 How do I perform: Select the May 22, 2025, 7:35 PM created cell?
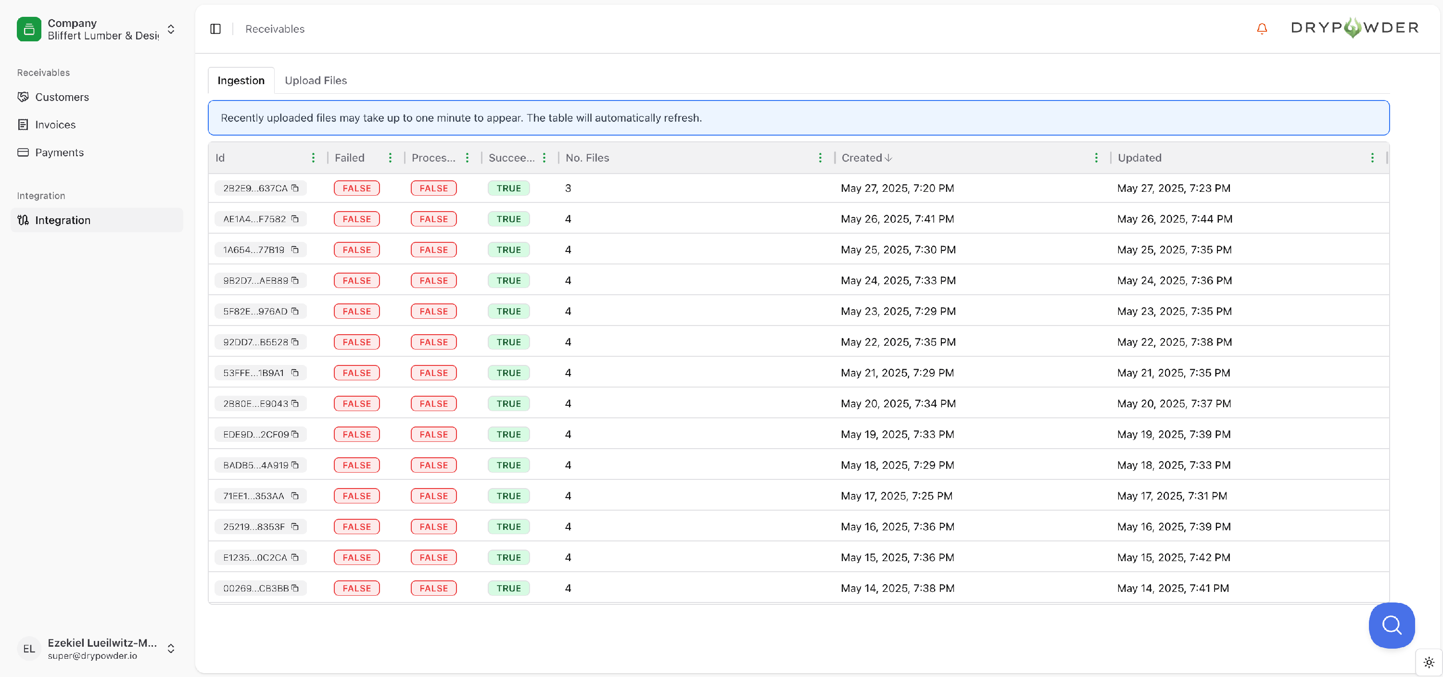[x=898, y=342]
